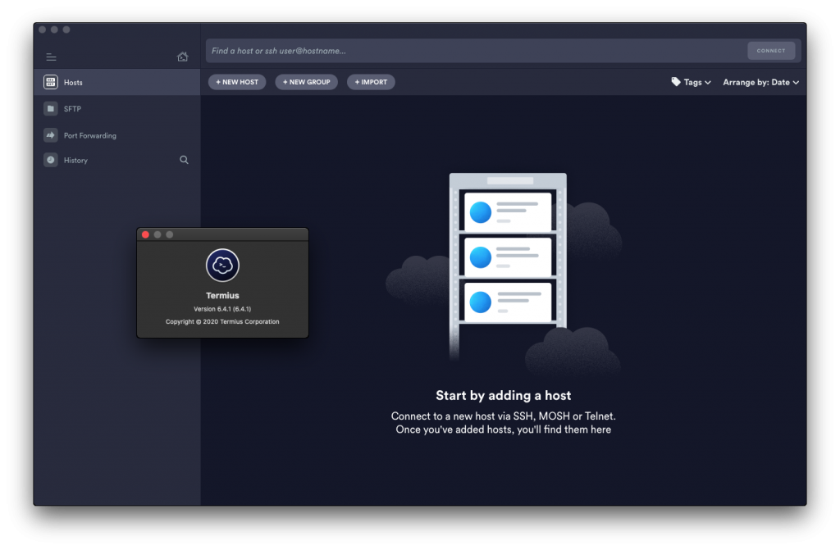The height and width of the screenshot is (550, 840).
Task: Open the Port Forwarding section
Action: pos(116,135)
